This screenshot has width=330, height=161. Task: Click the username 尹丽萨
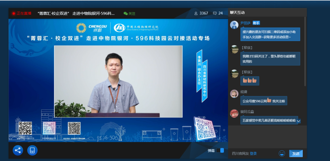point(245,23)
